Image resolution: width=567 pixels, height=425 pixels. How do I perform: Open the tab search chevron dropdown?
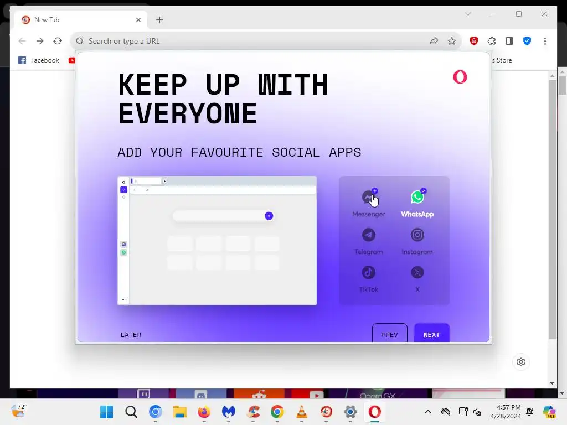[467, 14]
